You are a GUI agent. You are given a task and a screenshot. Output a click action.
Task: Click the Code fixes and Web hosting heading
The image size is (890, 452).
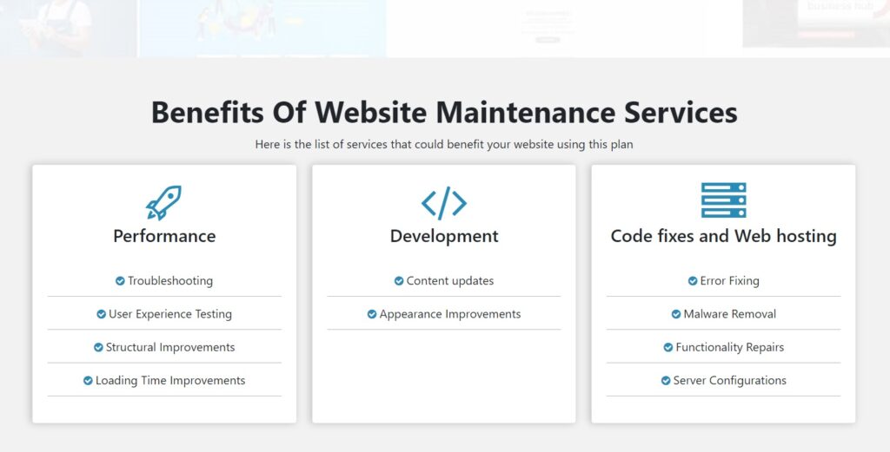pyautogui.click(x=723, y=236)
